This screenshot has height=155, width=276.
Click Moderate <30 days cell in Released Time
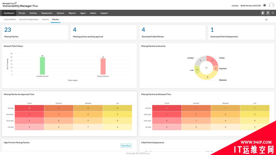click(225, 127)
